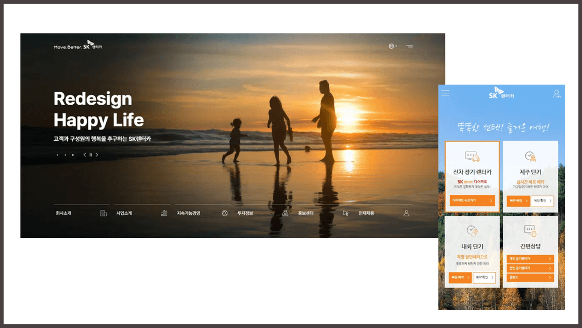Click the bar chart icon beside 사업소개
This screenshot has width=582, height=328.
click(x=164, y=213)
